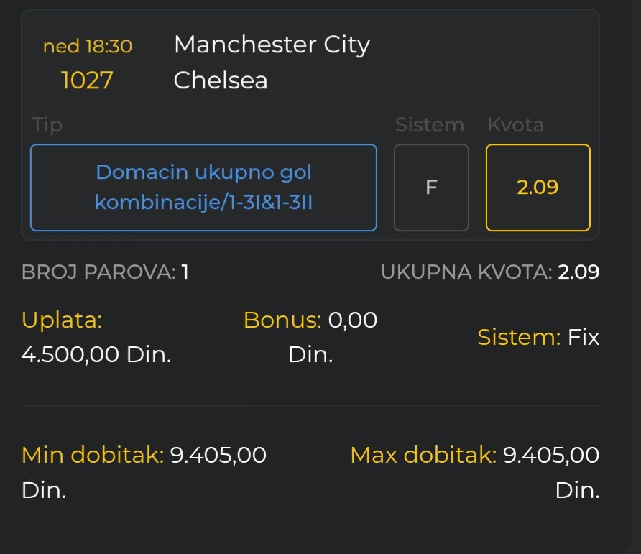
Task: Click the Max dobitak label
Action: [423, 455]
